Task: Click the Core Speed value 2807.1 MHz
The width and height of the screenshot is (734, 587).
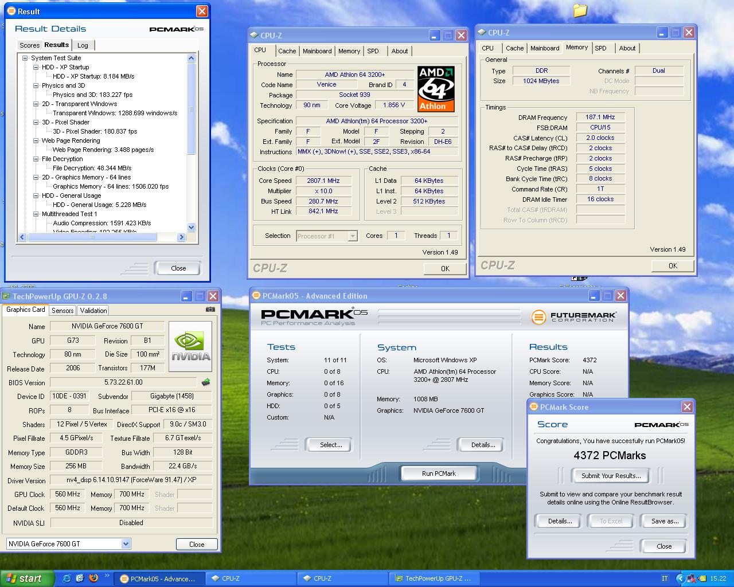Action: point(323,181)
